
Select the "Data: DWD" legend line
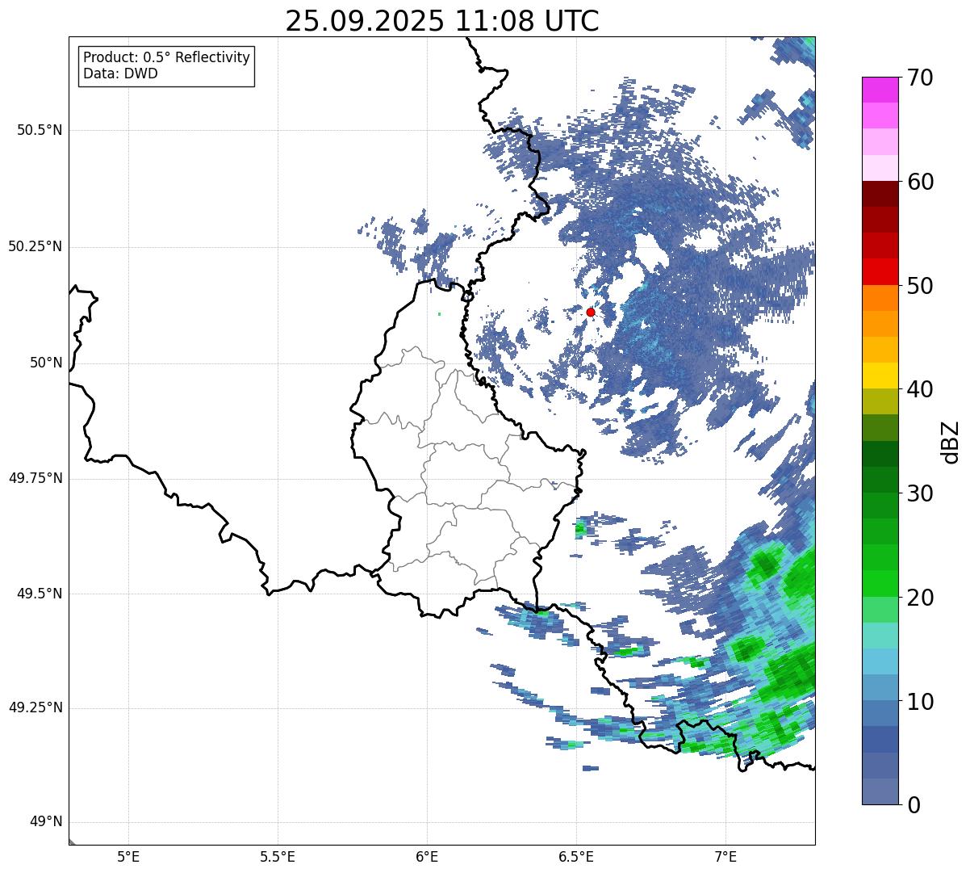point(120,73)
